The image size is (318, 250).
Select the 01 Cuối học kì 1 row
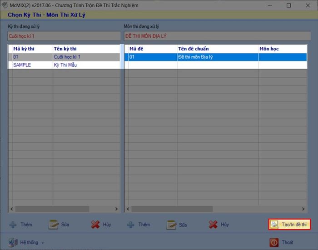[64, 57]
